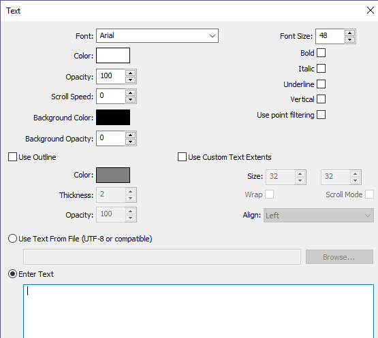Open the Font dropdown showing Arial

(x=157, y=35)
